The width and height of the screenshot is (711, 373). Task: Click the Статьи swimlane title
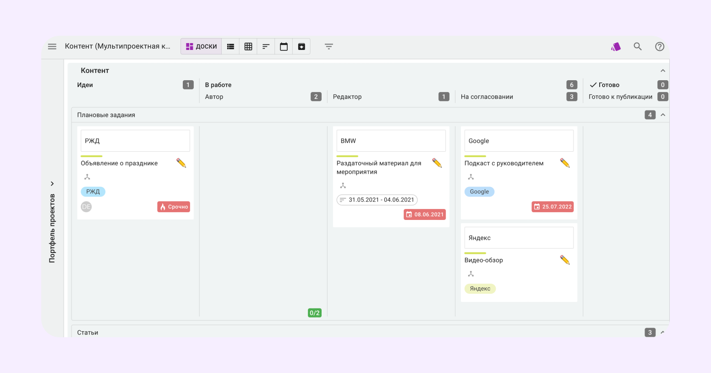pos(88,333)
